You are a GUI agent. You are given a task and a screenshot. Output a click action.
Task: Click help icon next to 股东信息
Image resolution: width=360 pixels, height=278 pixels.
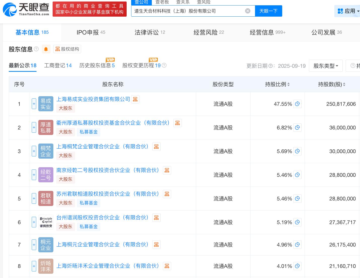[x=36, y=49]
